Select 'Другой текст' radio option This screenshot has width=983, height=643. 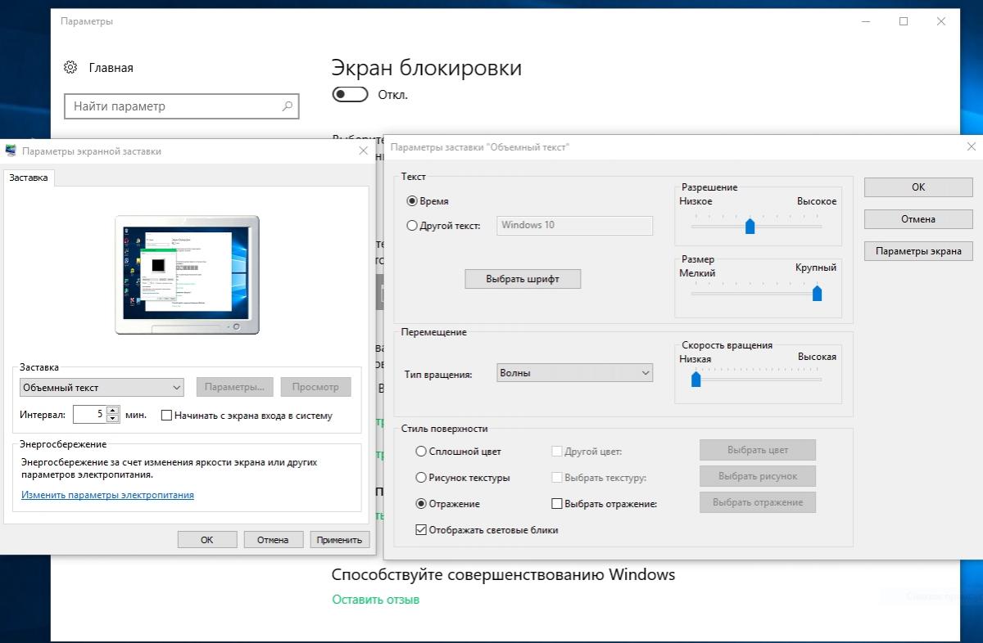412,226
